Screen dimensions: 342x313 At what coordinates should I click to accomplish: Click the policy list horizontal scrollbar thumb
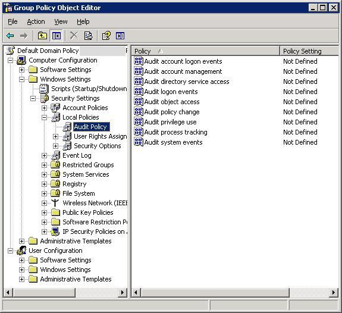pyautogui.click(x=215, y=293)
